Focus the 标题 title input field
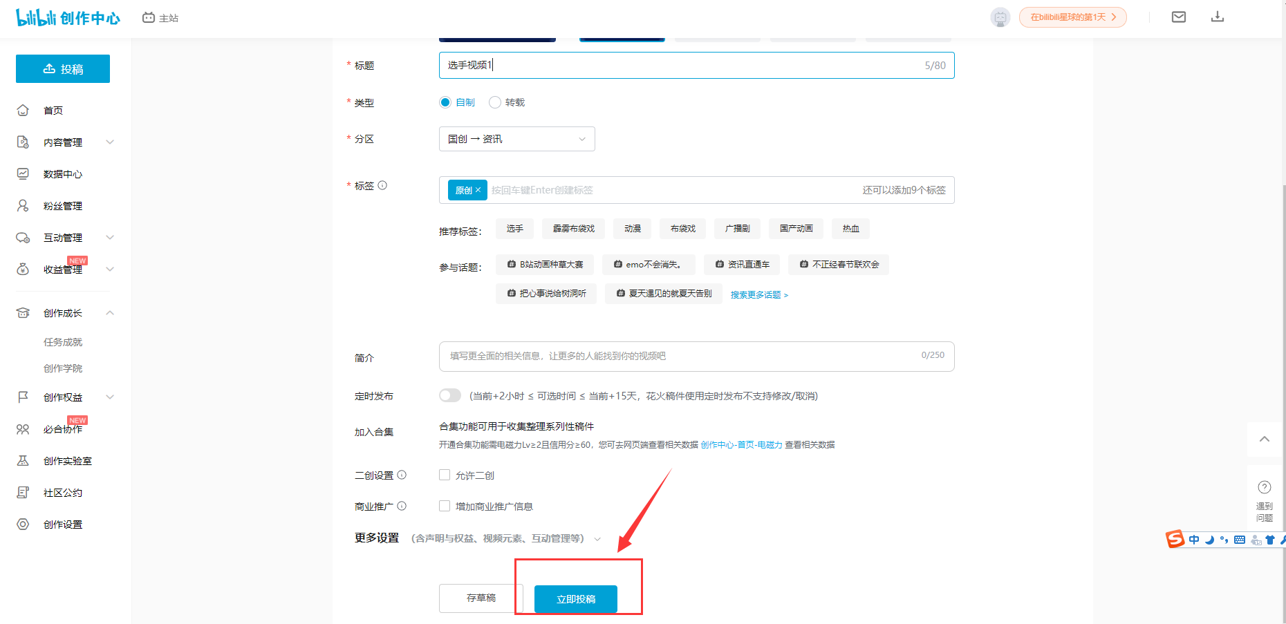This screenshot has height=624, width=1286. pos(696,66)
